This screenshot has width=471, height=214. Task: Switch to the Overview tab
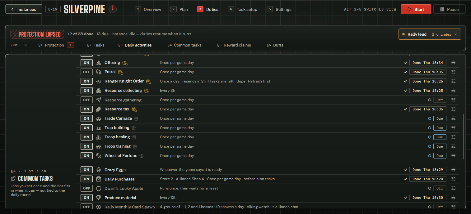[x=148, y=9]
